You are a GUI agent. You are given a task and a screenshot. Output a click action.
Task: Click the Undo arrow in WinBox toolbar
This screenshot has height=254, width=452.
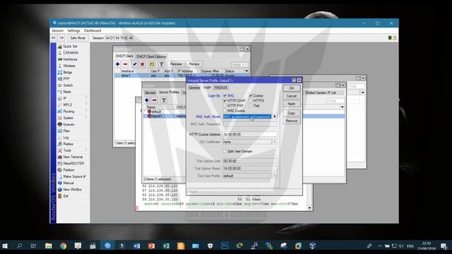(x=54, y=37)
